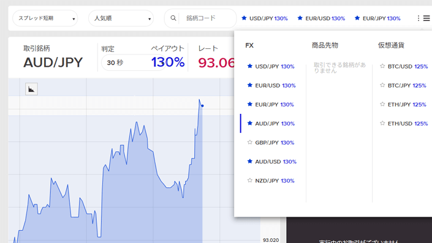
Task: Select GBP/JPY in the FX list
Action: pos(275,143)
